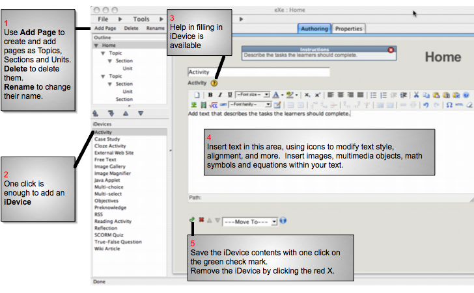Toggle subscript formatting
This screenshot has width=474, height=293.
pos(307,95)
